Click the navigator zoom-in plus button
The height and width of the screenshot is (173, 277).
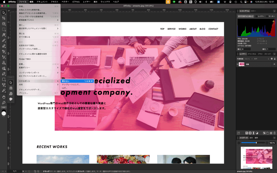tap(267, 143)
